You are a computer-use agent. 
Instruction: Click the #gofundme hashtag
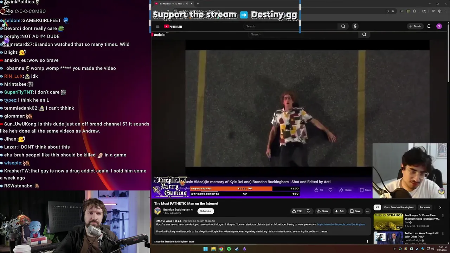click(x=190, y=221)
